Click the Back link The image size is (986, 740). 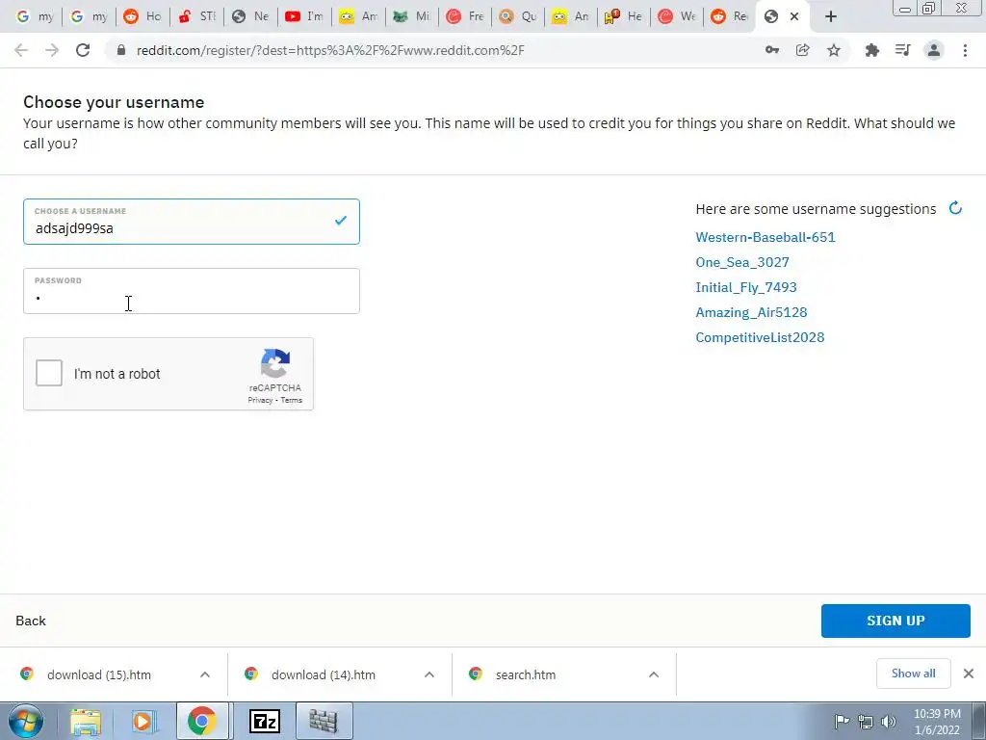tap(31, 621)
